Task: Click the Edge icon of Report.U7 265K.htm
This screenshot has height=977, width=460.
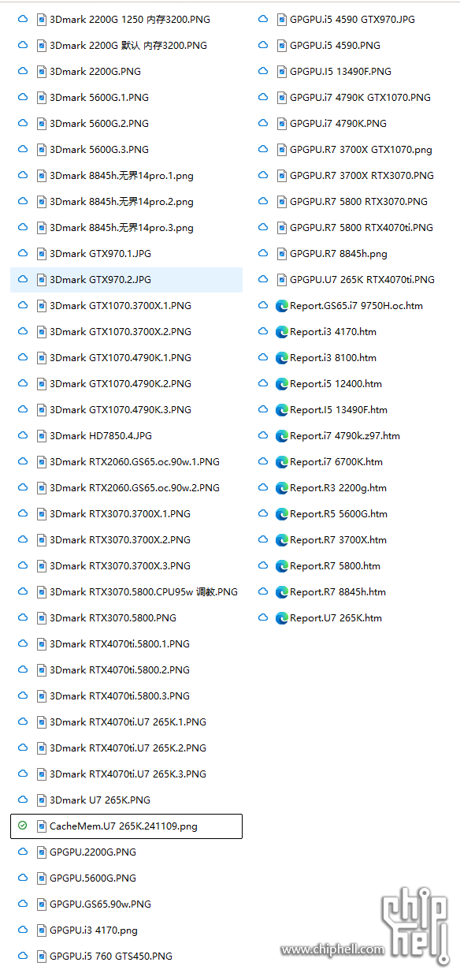Action: click(282, 618)
